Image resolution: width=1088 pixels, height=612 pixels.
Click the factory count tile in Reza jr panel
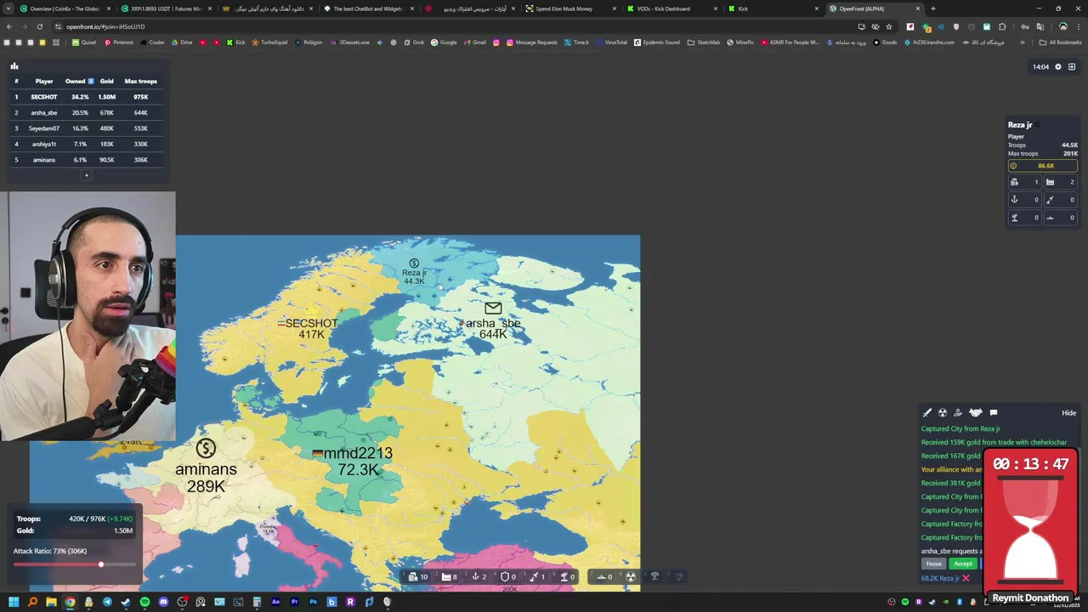pos(1061,182)
